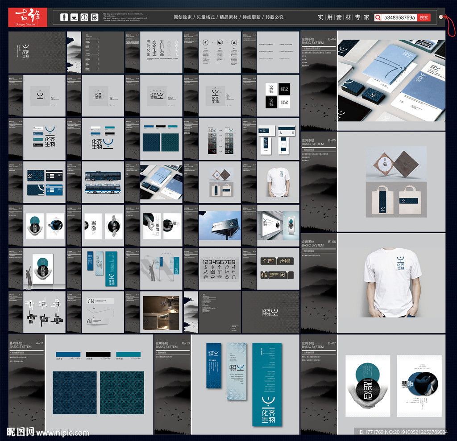Click the coffee cup icon in header
457x441 pixels.
pyautogui.click(x=74, y=17)
